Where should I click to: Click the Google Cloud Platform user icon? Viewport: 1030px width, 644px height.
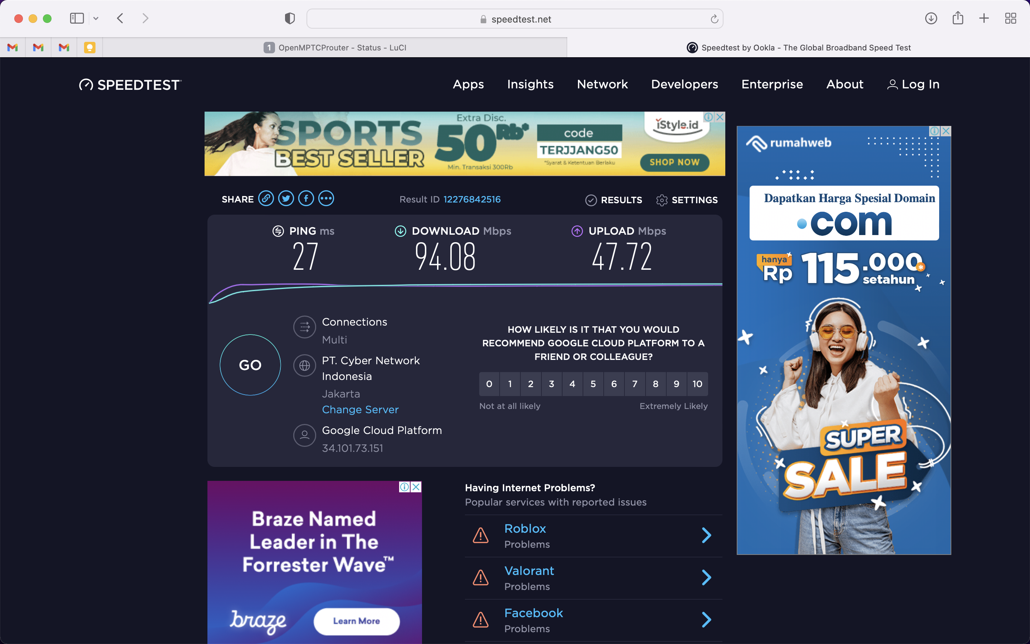(x=304, y=435)
